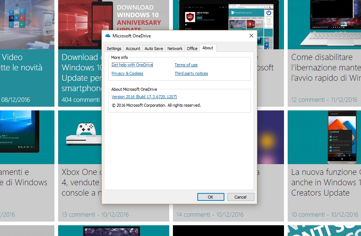Open the laptop article thumbnail at top right
Screen dimensions: 361x236
(324, 24)
